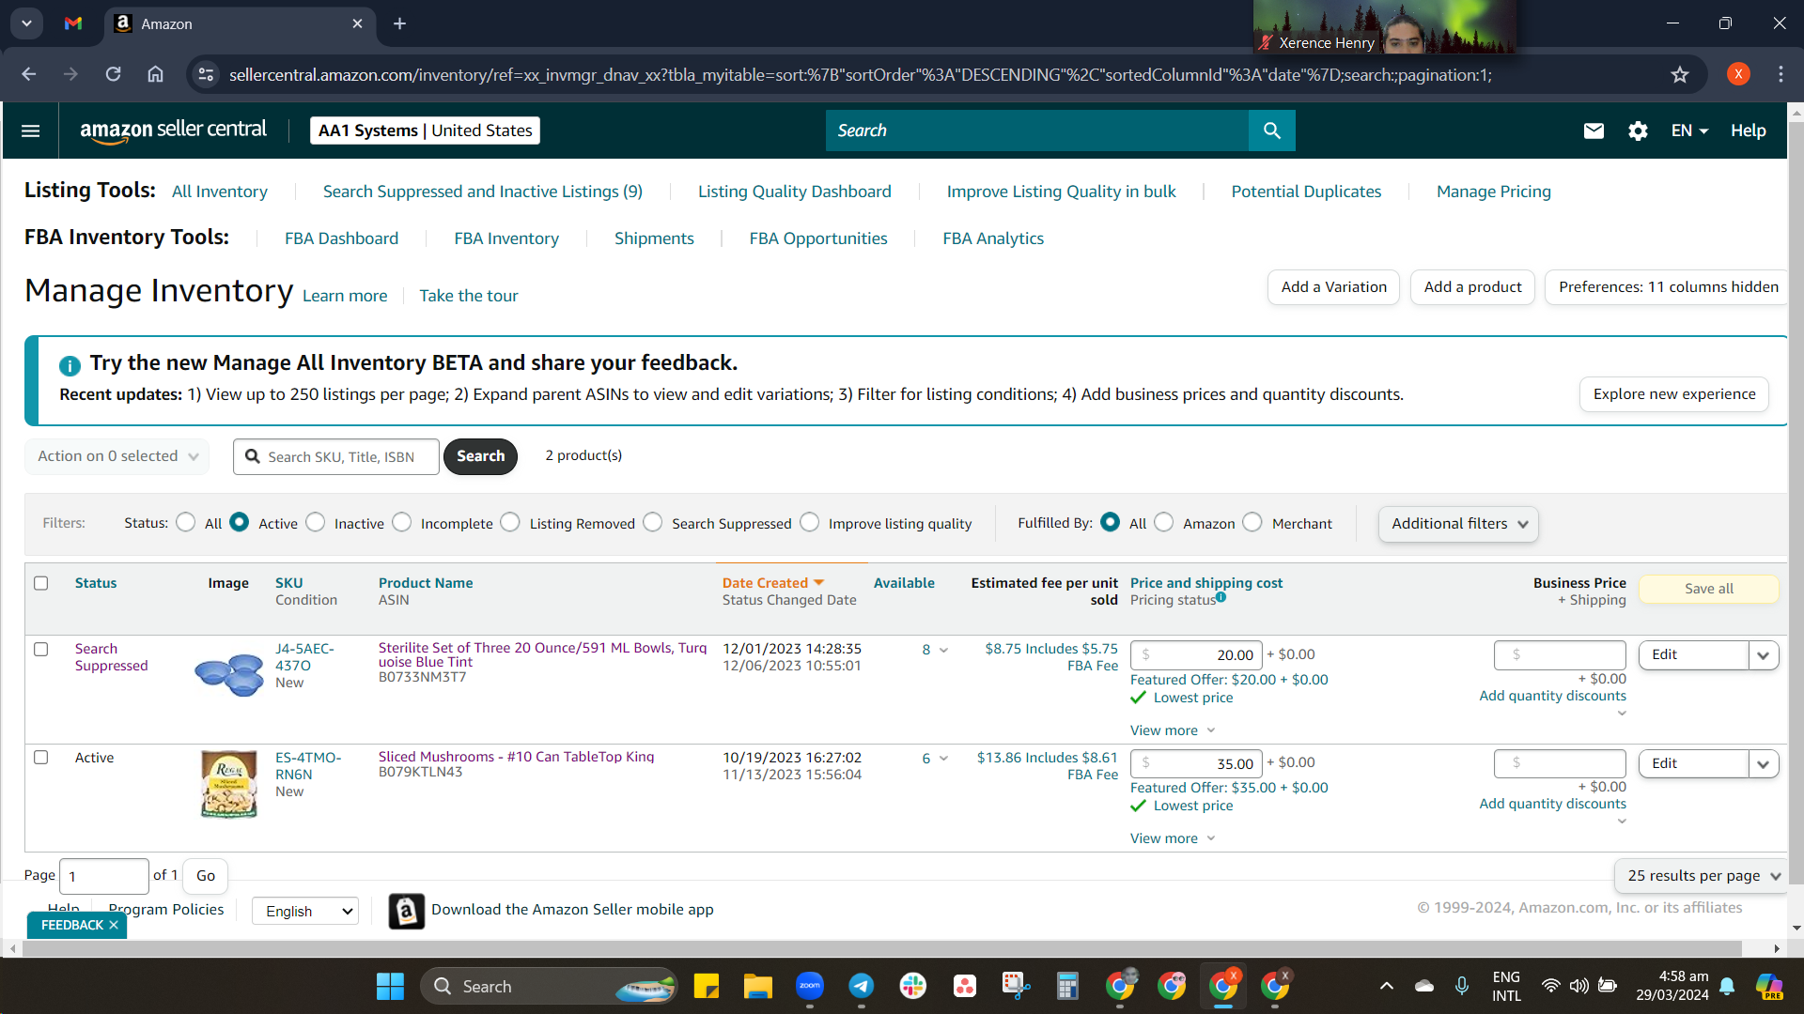The width and height of the screenshot is (1804, 1014).
Task: Bookmark this page with the star icon
Action: click(1680, 74)
